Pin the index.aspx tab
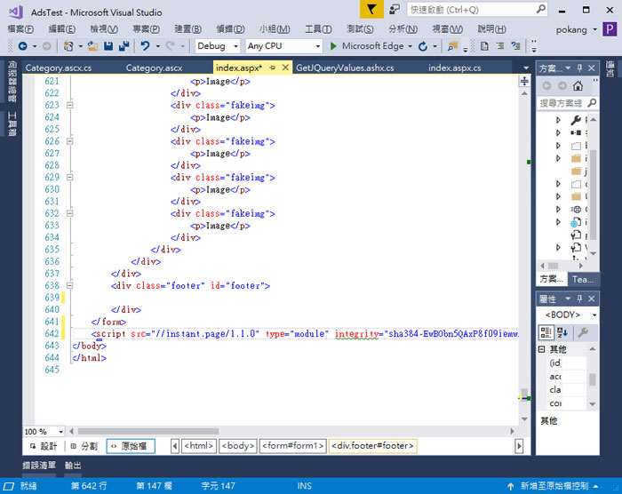622x494 pixels. pyautogui.click(x=272, y=68)
